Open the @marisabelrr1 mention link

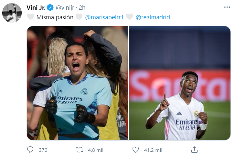(104, 17)
